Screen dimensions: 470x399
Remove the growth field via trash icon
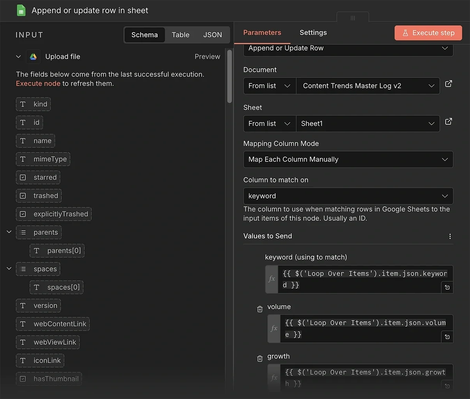(260, 359)
